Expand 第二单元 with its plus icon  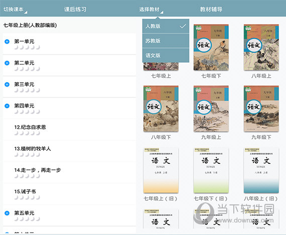(7, 63)
